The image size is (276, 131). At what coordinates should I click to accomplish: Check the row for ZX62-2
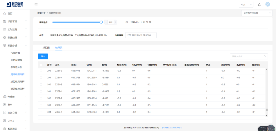coord(41,98)
